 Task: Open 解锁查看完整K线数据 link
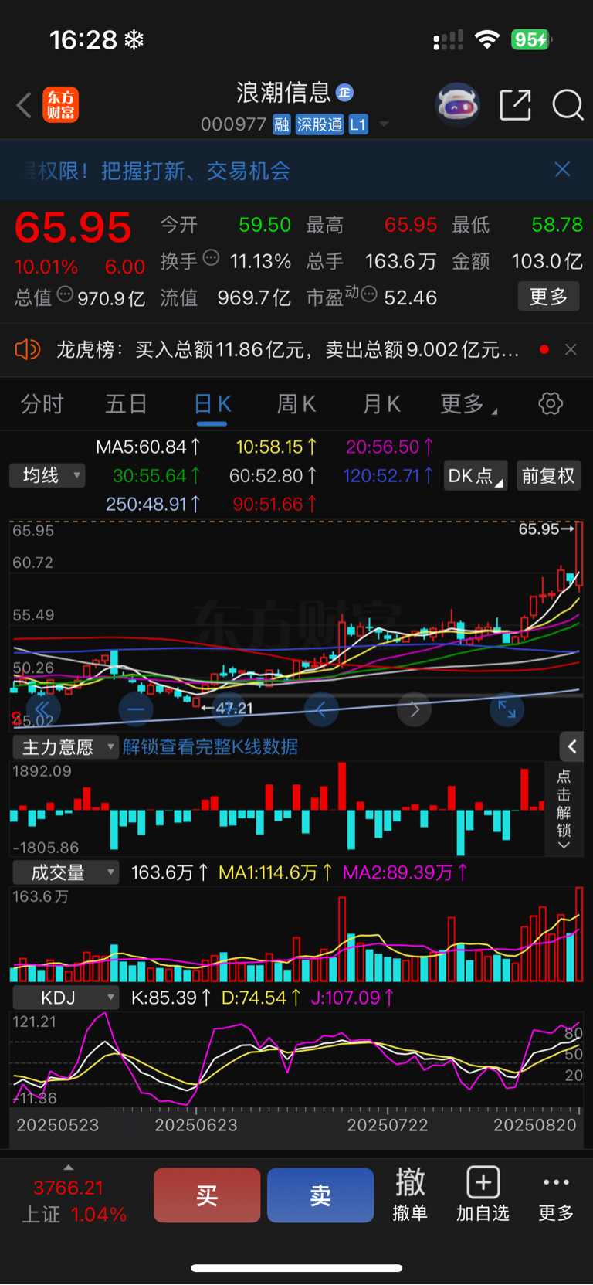pyautogui.click(x=210, y=747)
